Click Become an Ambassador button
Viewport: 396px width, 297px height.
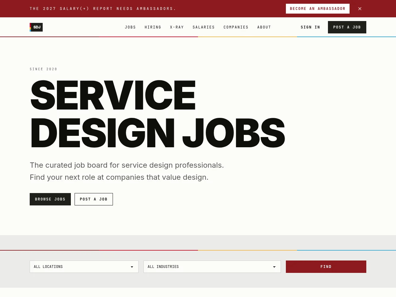coord(318,9)
